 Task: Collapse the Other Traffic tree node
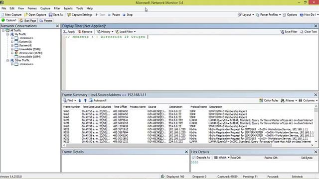tap(7, 61)
